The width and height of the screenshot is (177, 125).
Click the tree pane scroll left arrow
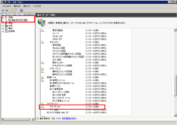[3, 119]
